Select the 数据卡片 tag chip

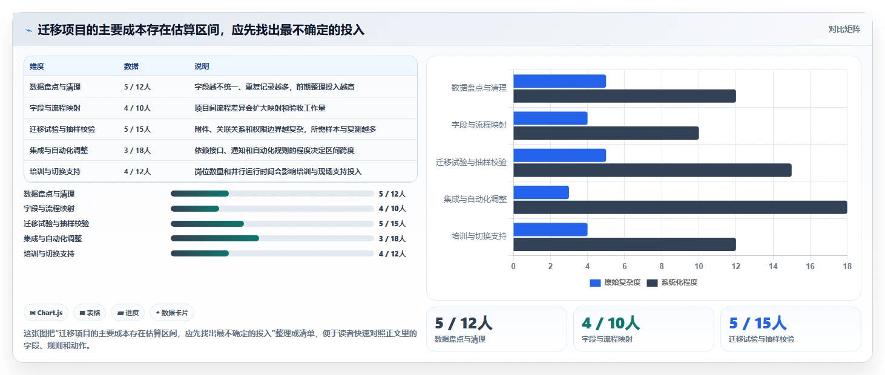pyautogui.click(x=172, y=313)
